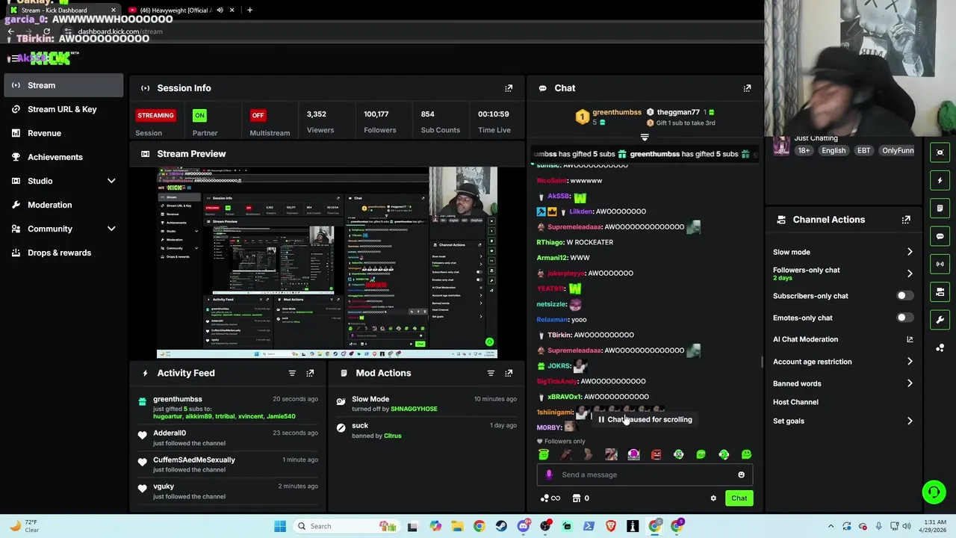This screenshot has height=538, width=956.
Task: Expand the Community sidebar menu
Action: coord(111,229)
